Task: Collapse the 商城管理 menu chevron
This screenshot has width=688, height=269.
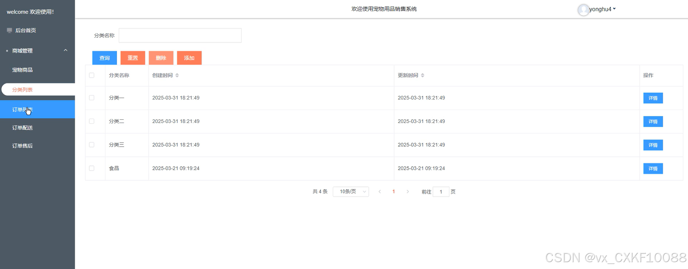Action: tap(65, 50)
